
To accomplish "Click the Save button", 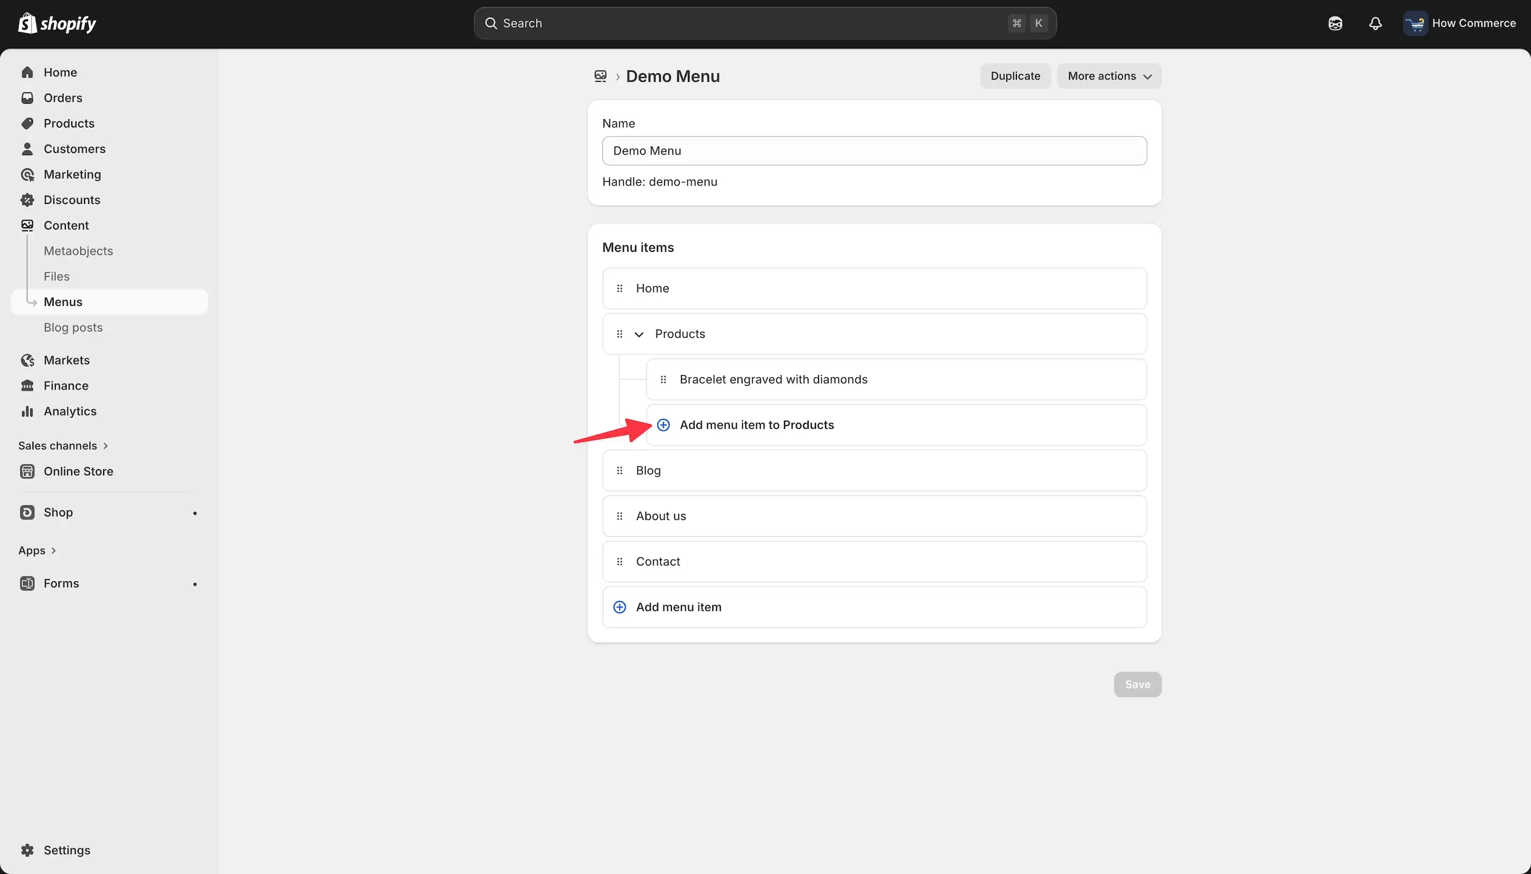I will 1138,684.
